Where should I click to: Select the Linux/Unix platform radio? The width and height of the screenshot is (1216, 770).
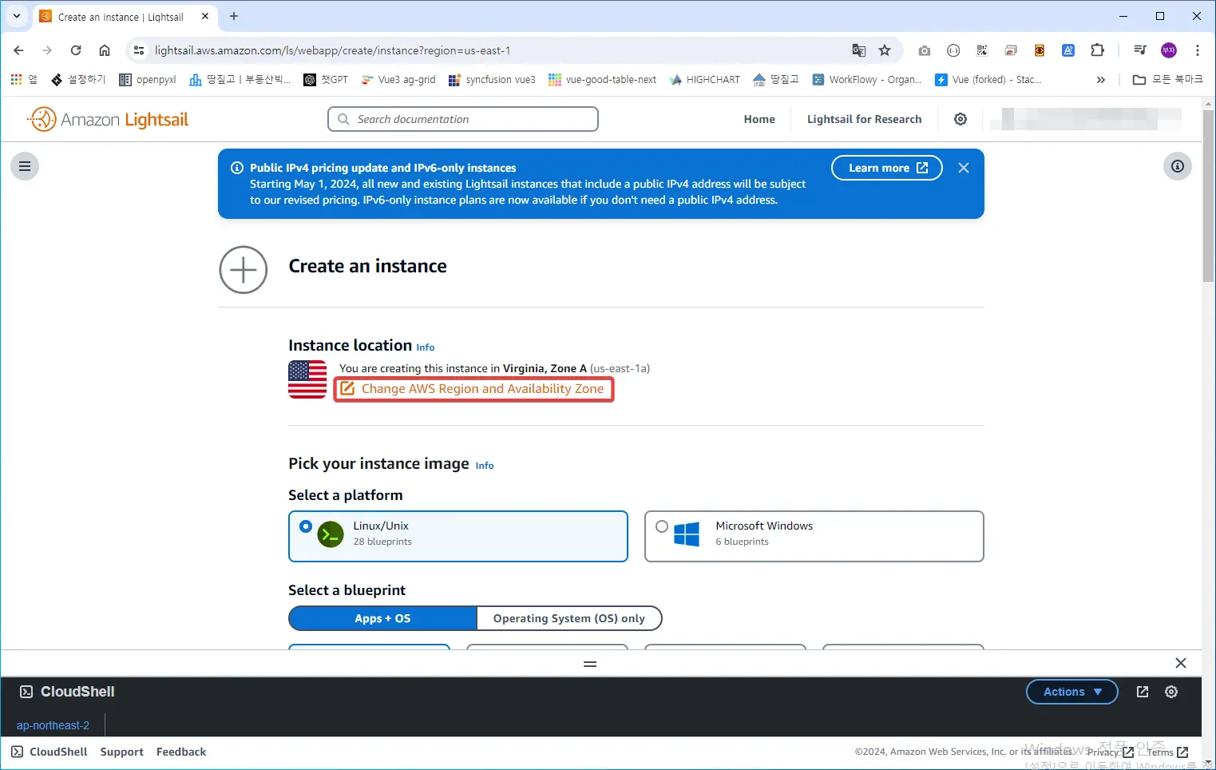tap(306, 526)
